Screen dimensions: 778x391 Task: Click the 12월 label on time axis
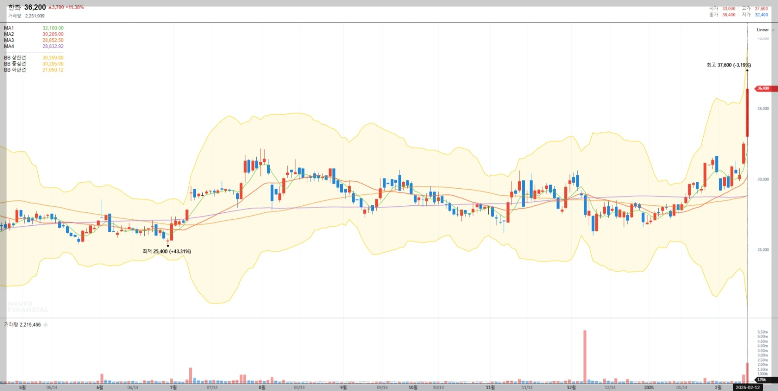tap(571, 388)
